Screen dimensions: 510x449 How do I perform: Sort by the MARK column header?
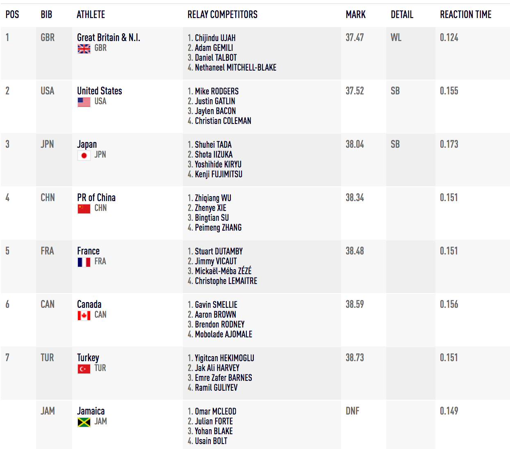(355, 15)
